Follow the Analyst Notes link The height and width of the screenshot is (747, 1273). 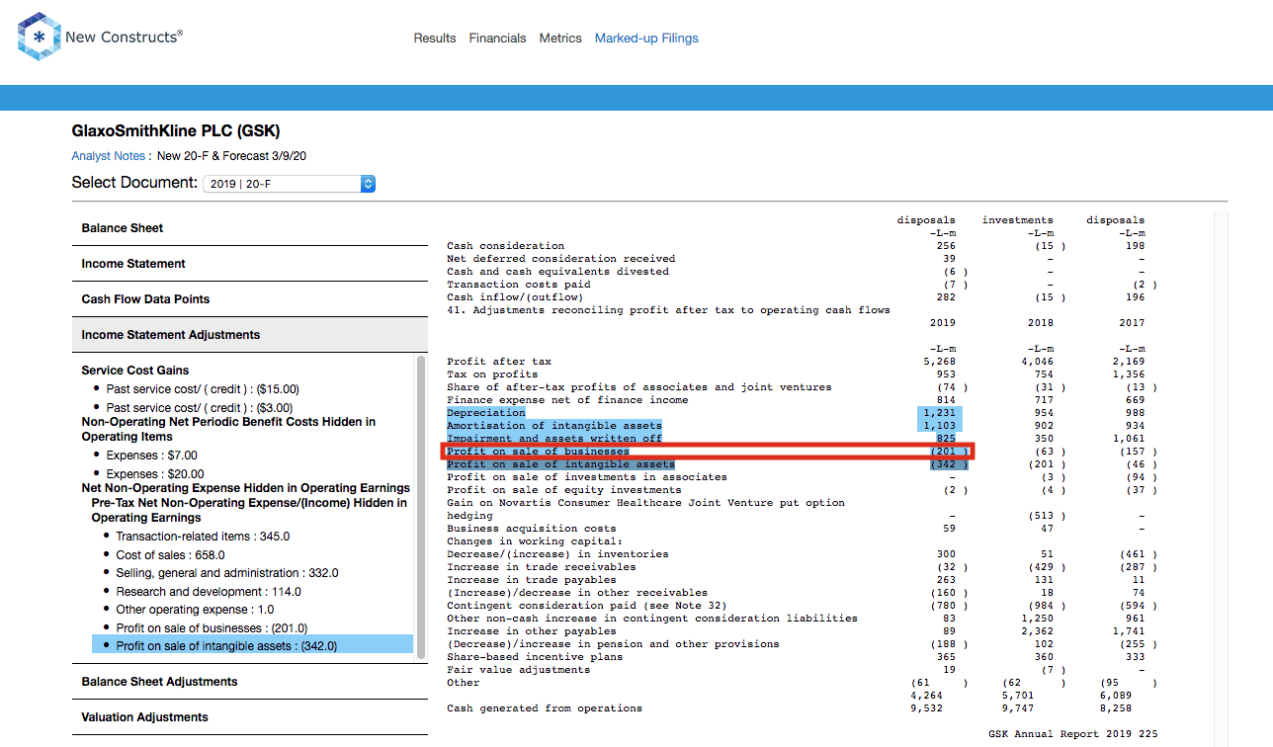[x=109, y=156]
